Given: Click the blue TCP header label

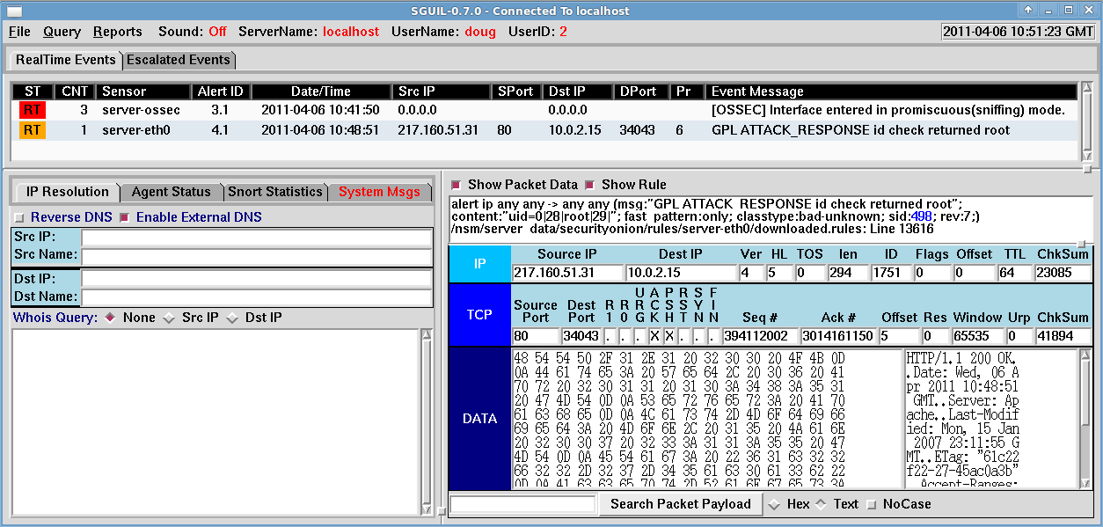Looking at the screenshot, I should [x=479, y=314].
